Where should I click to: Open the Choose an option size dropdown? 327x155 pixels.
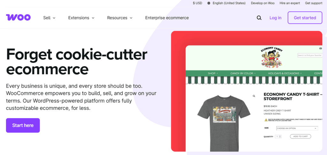pos(297,128)
